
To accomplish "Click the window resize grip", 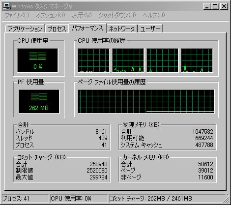I will click(x=226, y=200).
